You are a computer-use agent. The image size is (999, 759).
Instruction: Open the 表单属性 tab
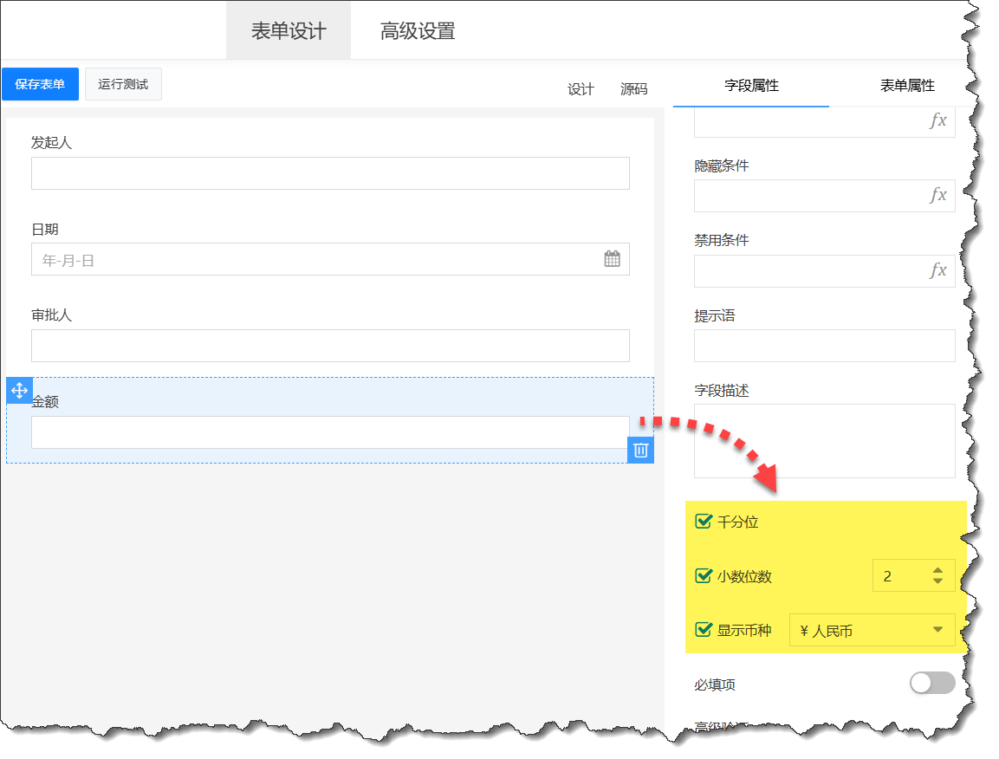pos(907,86)
